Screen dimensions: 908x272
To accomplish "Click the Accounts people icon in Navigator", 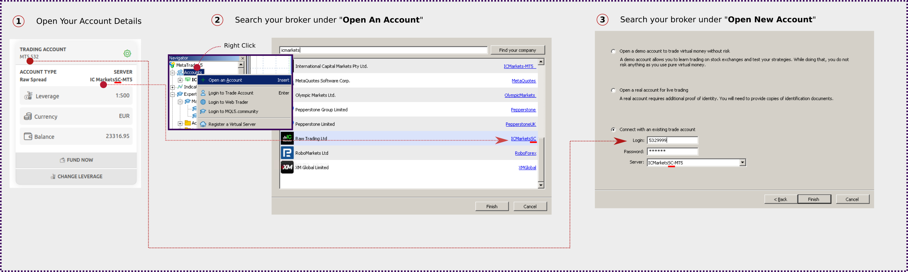I will tap(180, 73).
